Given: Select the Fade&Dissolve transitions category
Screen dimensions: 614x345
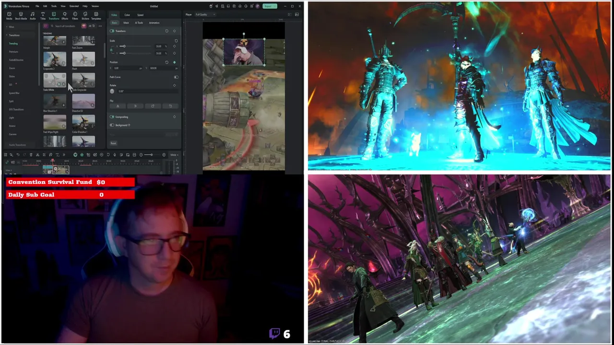Looking at the screenshot, I should click(16, 60).
